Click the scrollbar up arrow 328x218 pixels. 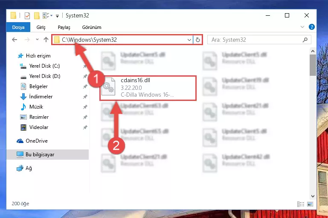pos(313,51)
